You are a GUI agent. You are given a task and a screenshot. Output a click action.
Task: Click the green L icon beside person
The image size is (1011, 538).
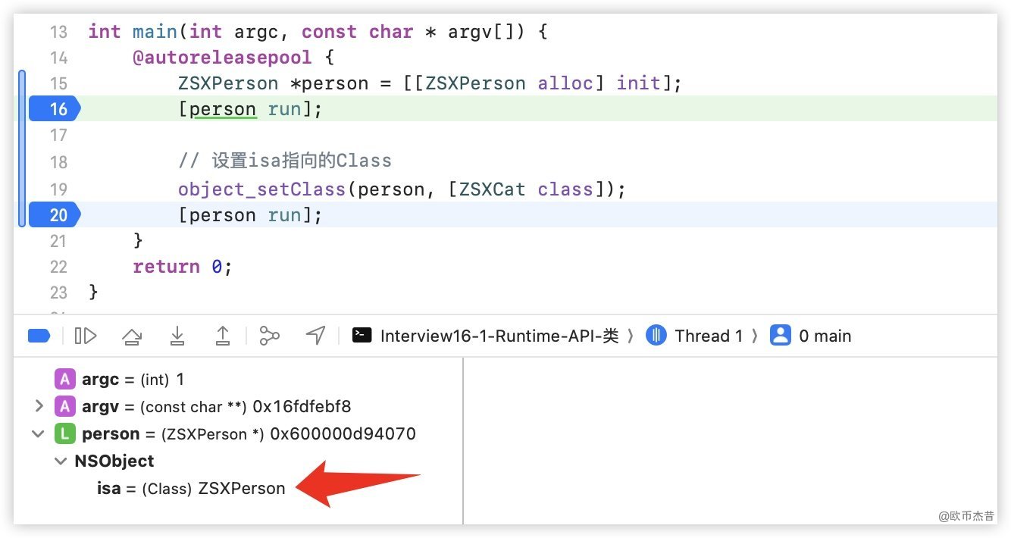pyautogui.click(x=65, y=434)
